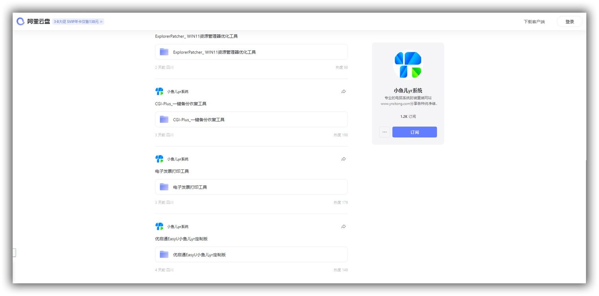Click the 热度 179 label
The height and width of the screenshot is (296, 599).
[x=341, y=203]
